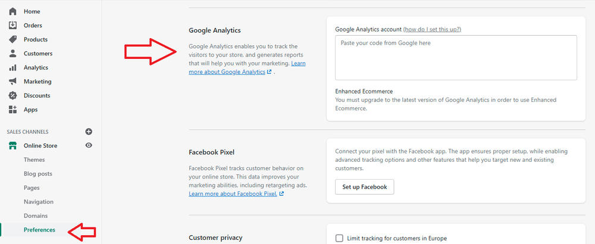Click the Analytics bar chart icon

[12, 68]
